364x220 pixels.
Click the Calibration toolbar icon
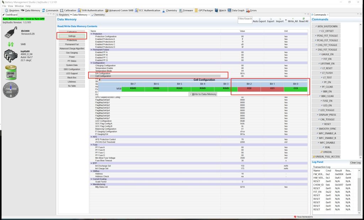68,10
